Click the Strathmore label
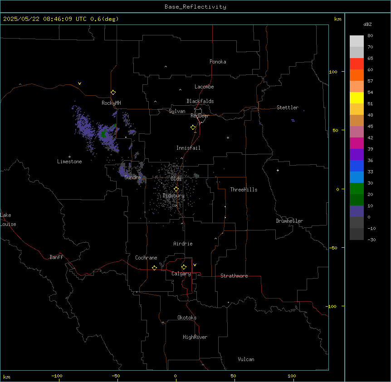The width and height of the screenshot is (391, 382). pyautogui.click(x=234, y=276)
